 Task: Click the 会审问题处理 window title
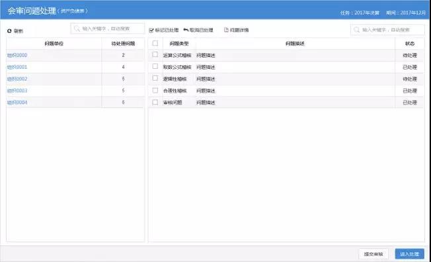coord(32,11)
